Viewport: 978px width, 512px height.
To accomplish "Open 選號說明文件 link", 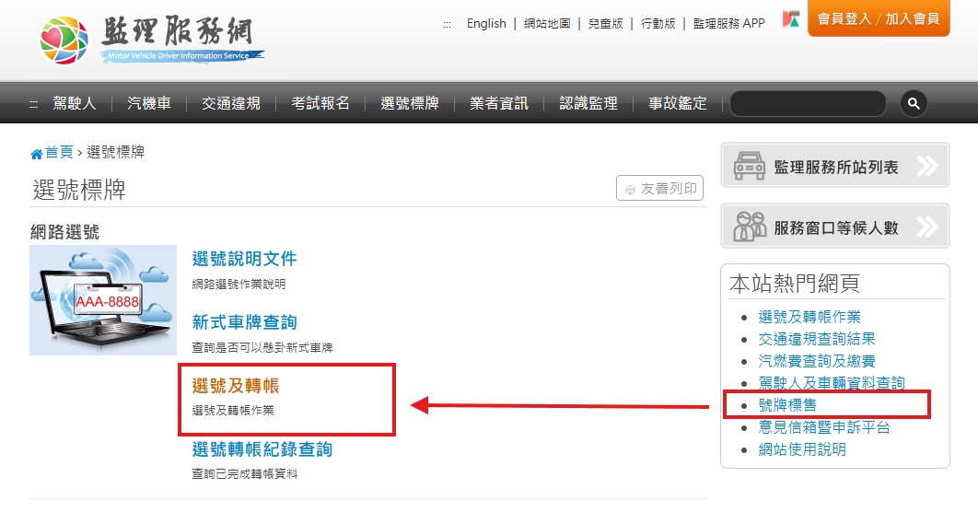I will [244, 259].
